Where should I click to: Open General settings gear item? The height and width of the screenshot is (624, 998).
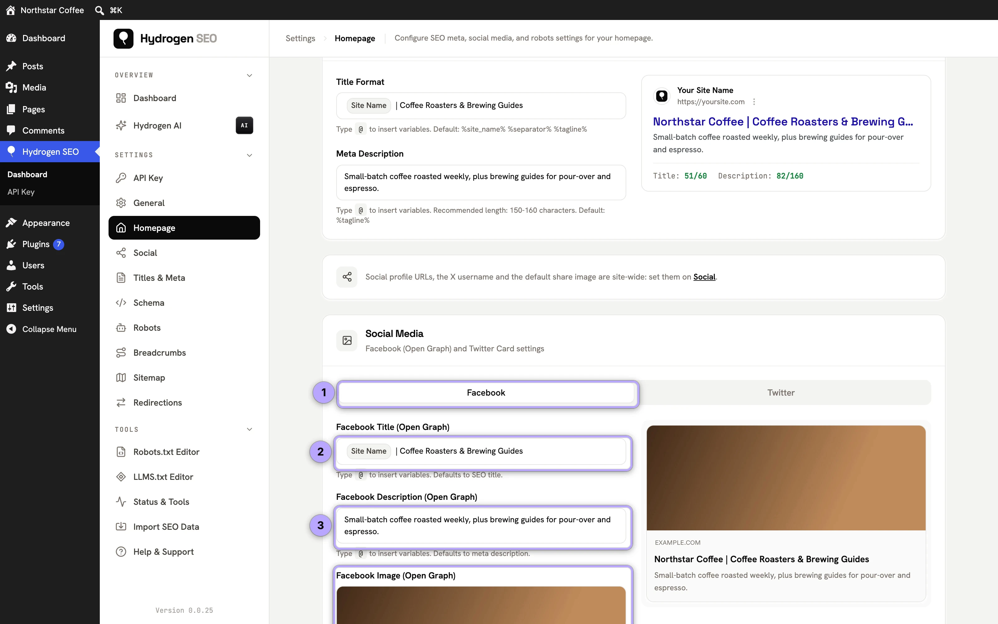184,203
